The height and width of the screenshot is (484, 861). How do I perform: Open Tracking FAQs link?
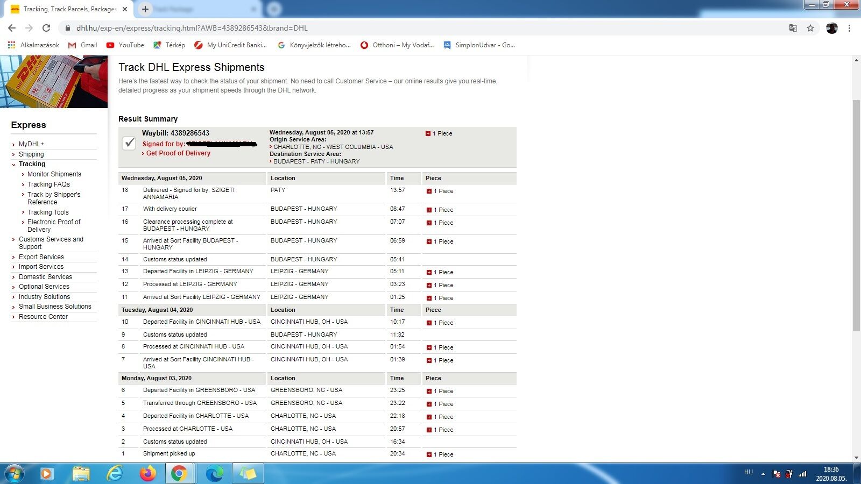48,184
